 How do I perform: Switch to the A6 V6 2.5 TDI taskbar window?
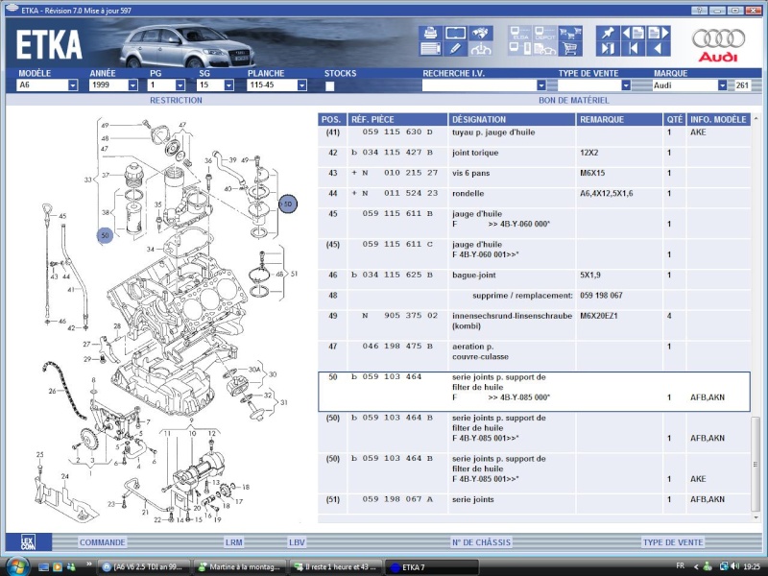tap(143, 567)
